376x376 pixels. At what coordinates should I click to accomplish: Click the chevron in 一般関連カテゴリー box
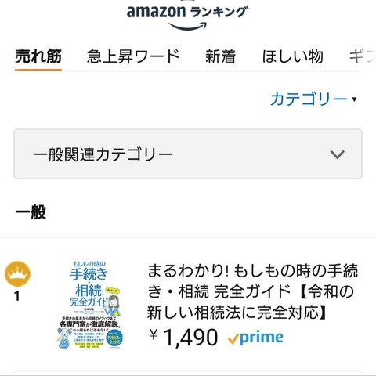tap(337, 154)
